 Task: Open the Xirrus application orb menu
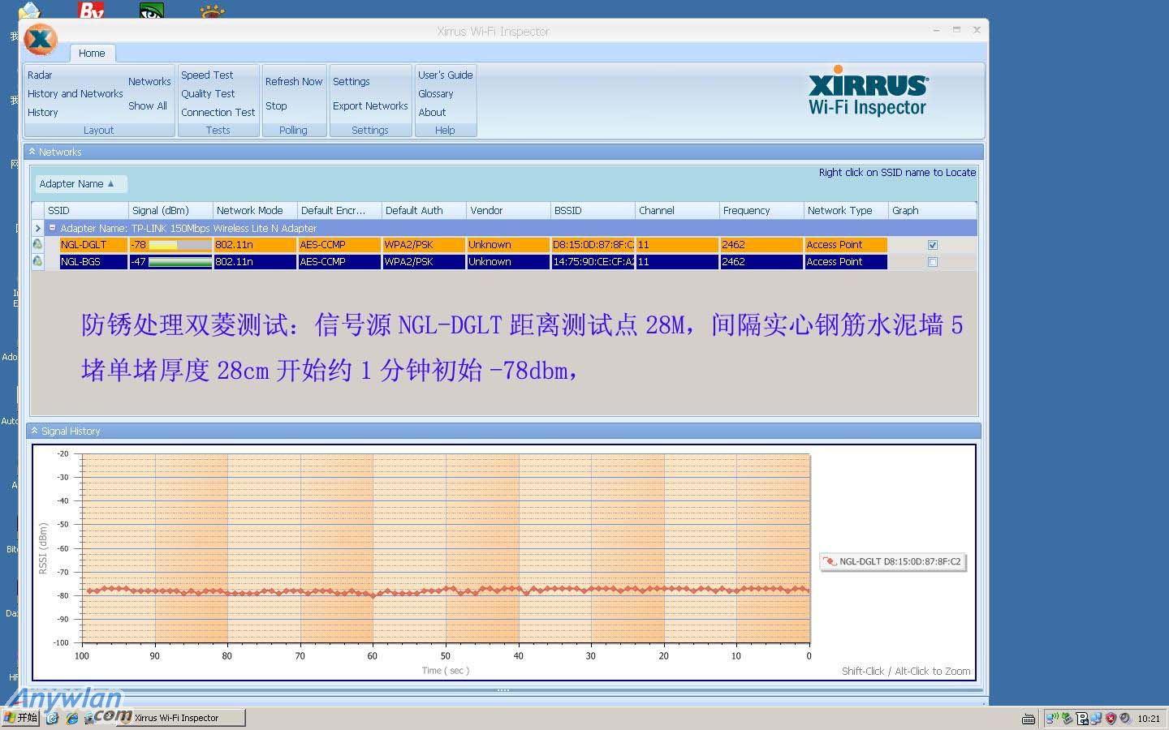[41, 39]
